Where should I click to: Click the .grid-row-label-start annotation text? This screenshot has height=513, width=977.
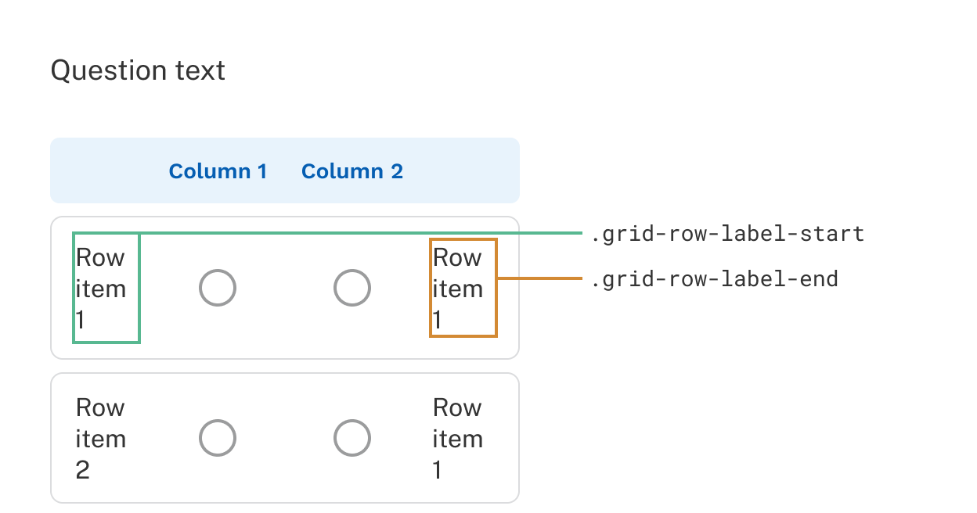coord(727,234)
